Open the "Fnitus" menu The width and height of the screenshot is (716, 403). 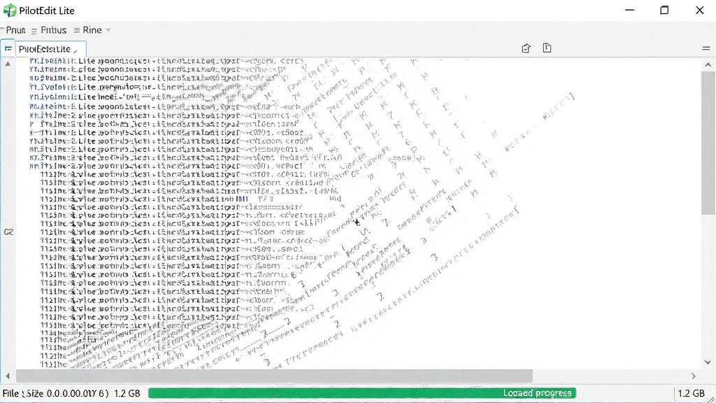pyautogui.click(x=53, y=30)
